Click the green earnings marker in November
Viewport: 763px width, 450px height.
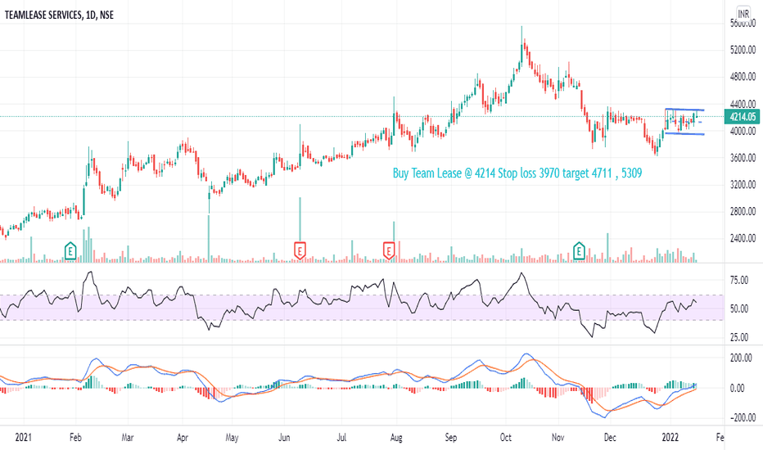[579, 251]
